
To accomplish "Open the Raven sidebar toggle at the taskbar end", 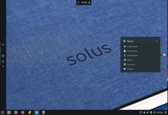I will [x=166, y=112].
